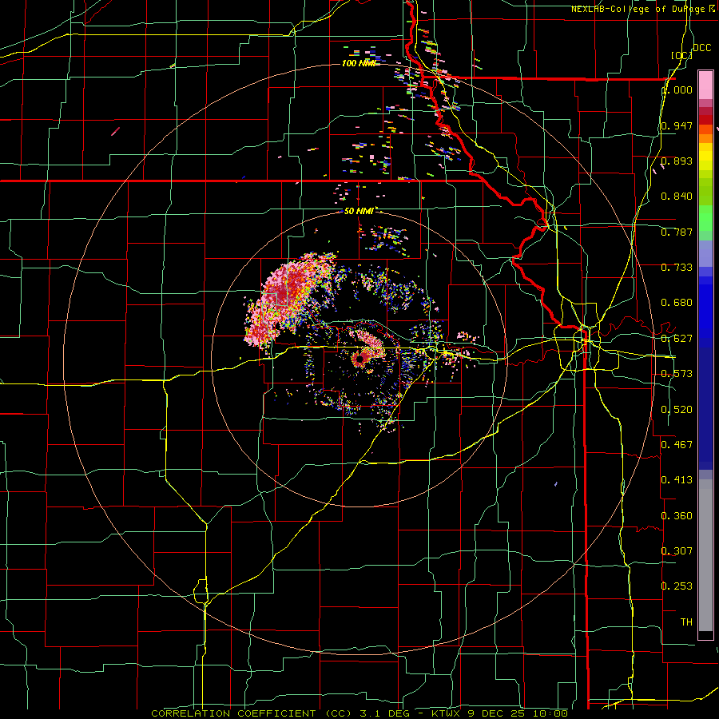Select the 0.947 scale value
Viewport: 719px width, 719px height.
click(x=677, y=125)
